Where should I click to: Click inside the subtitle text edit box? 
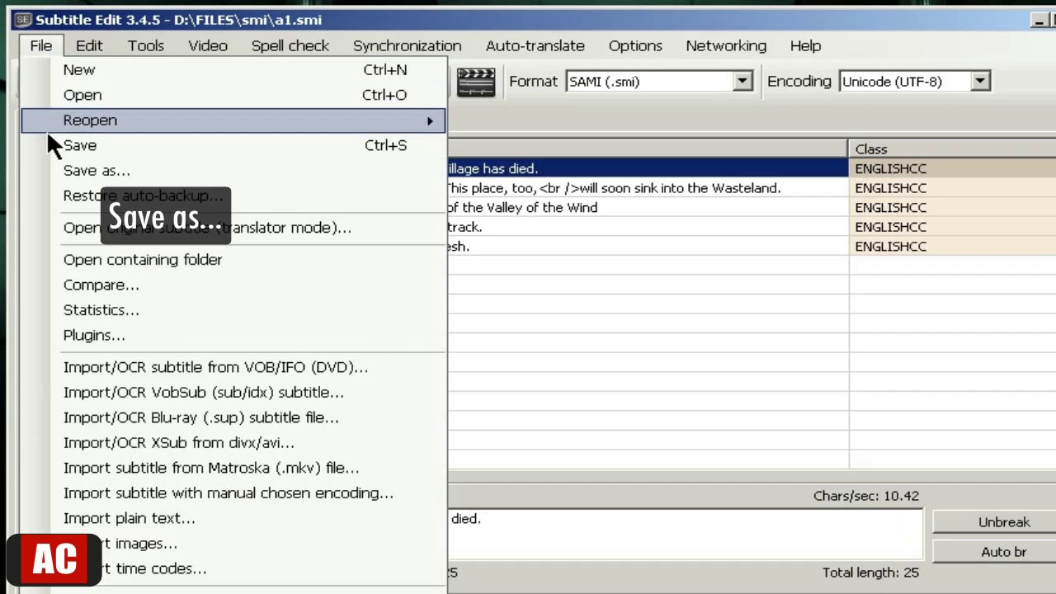(685, 534)
